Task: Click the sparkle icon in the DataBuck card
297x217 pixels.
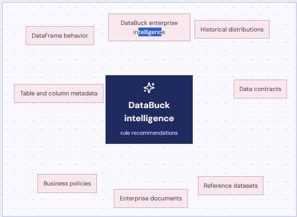Action: click(149, 87)
